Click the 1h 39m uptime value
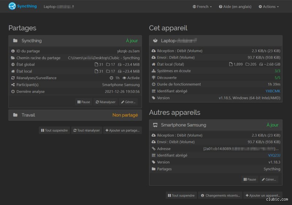This screenshot has width=292, height=205. 274,84
